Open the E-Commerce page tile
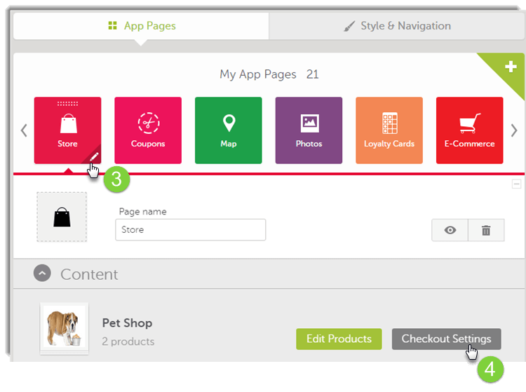 pos(469,130)
